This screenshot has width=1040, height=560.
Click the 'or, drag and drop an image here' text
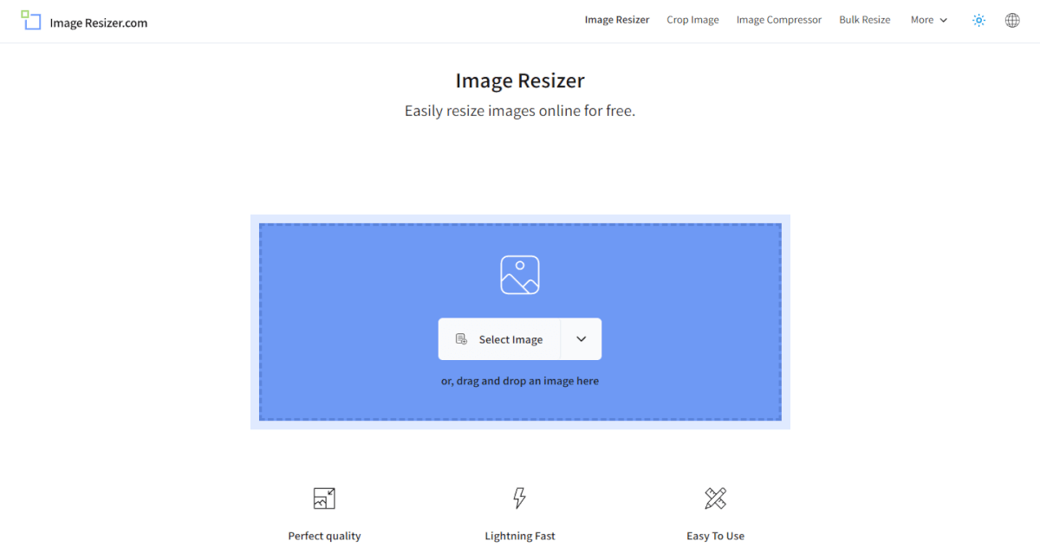coord(520,381)
